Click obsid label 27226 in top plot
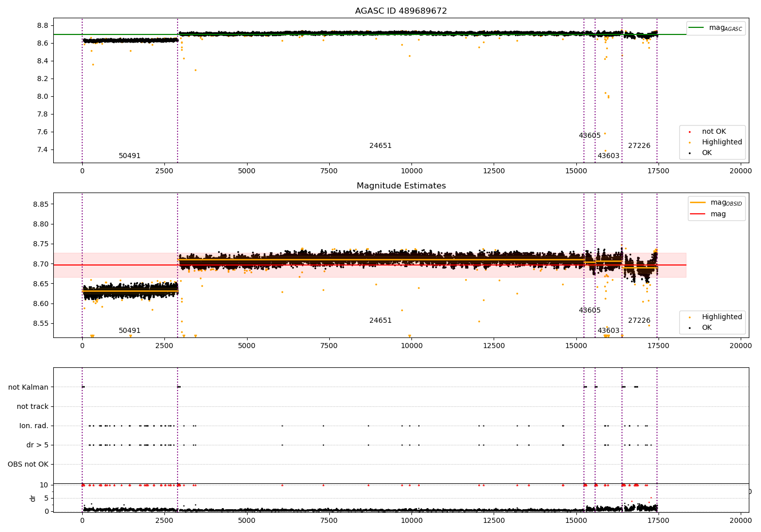The width and height of the screenshot is (761, 532). [x=639, y=146]
